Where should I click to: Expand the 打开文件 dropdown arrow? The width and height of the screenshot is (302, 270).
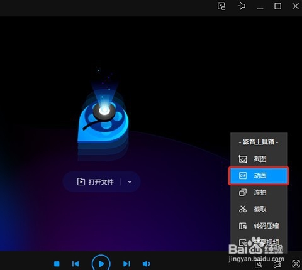tap(130, 181)
